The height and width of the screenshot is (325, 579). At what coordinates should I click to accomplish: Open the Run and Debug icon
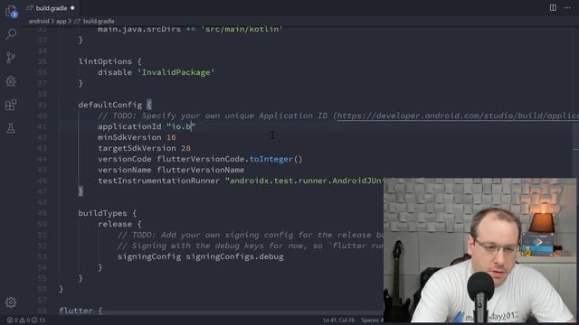pos(11,81)
